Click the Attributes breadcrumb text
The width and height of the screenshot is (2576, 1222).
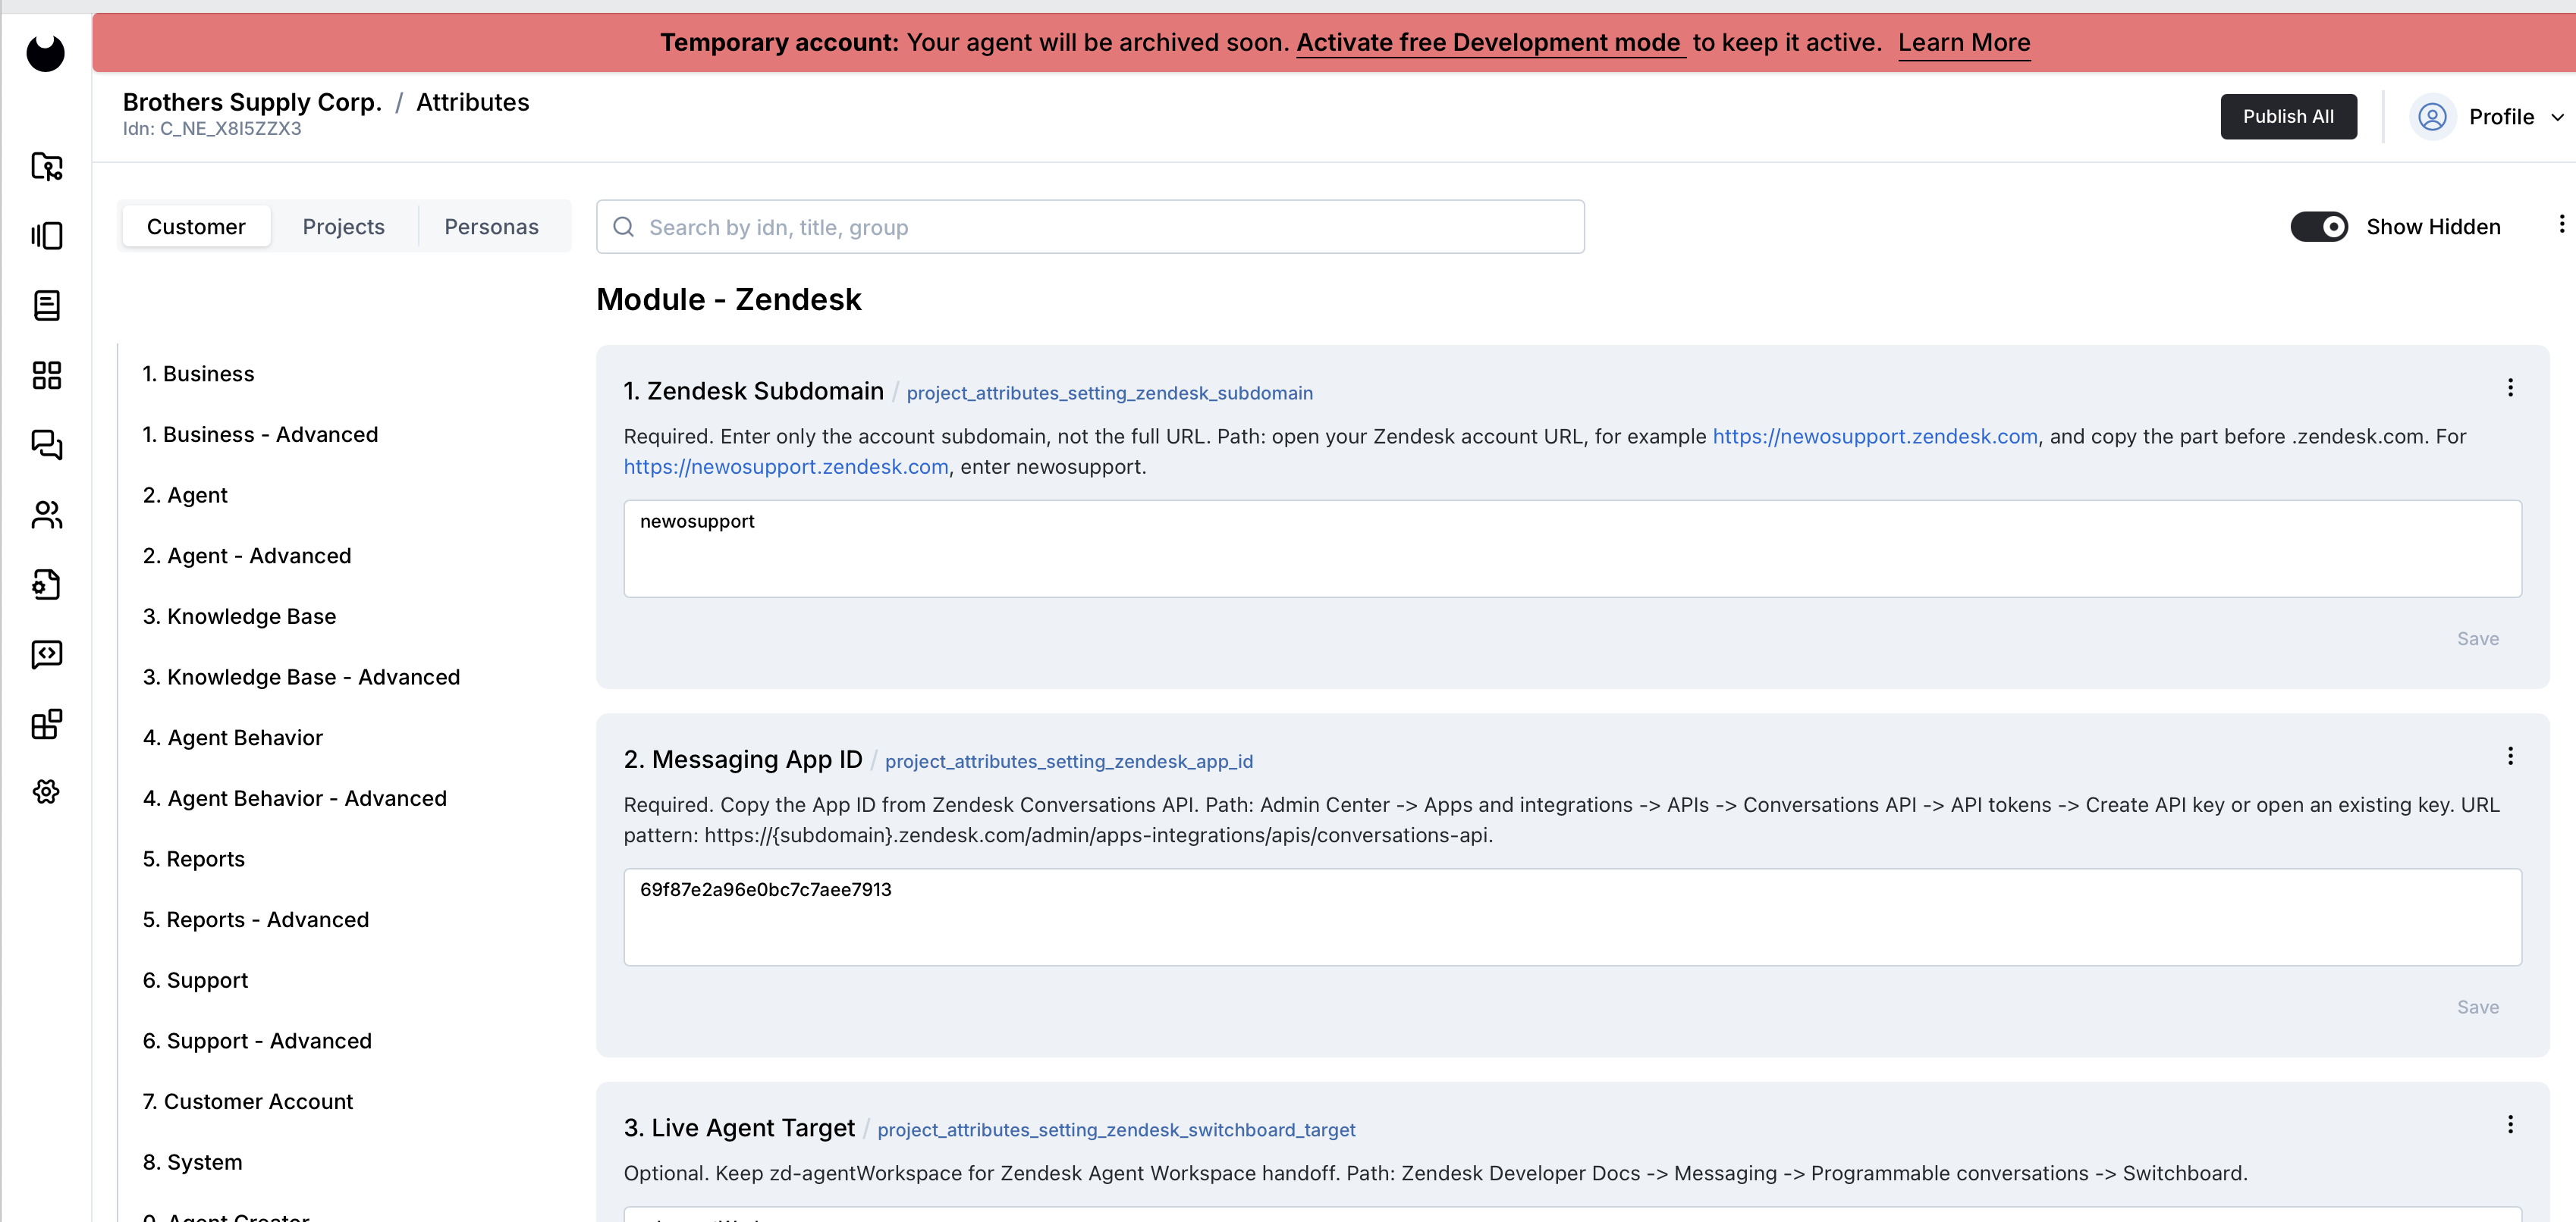tap(473, 102)
